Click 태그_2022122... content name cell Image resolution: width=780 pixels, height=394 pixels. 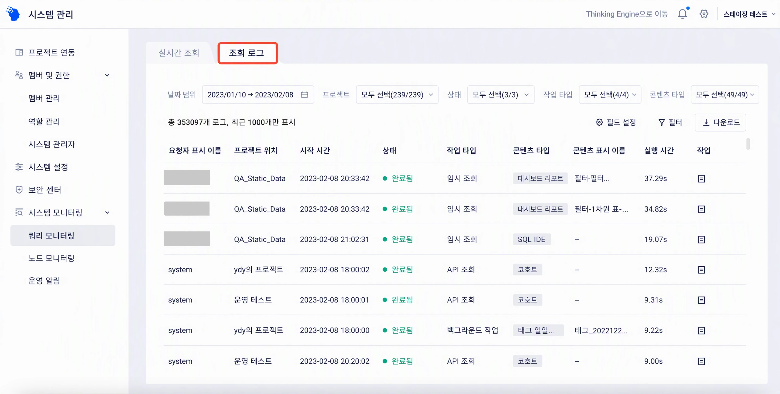[601, 330]
